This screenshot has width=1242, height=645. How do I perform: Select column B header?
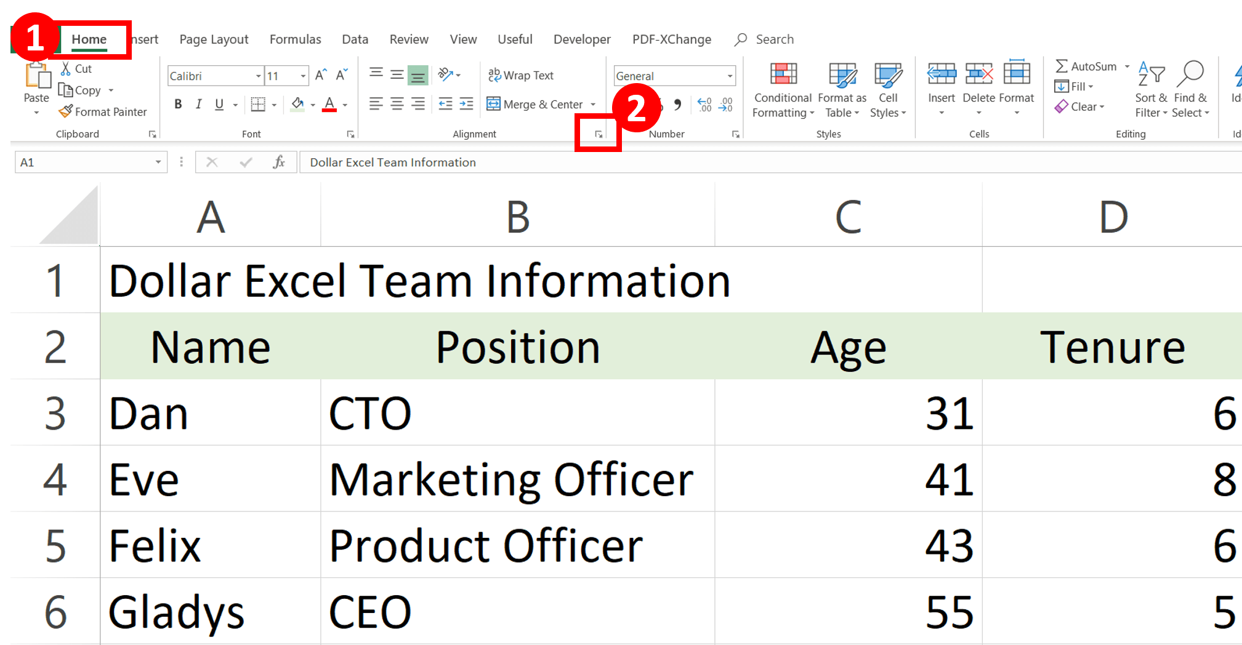pos(517,217)
